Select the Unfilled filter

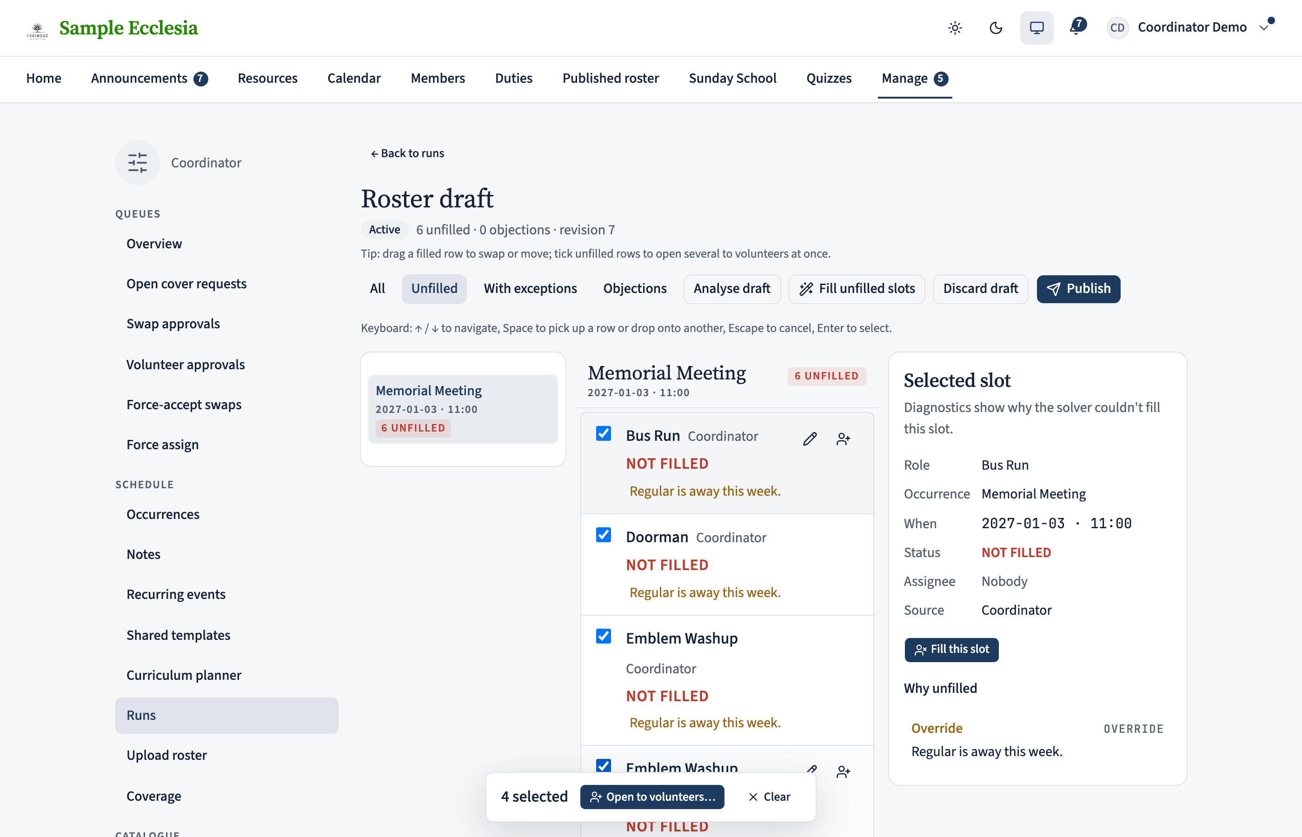(434, 289)
